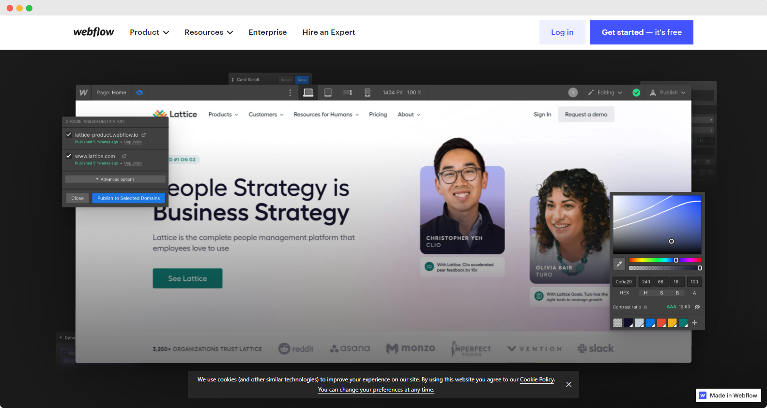The image size is (767, 408).
Task: Click the HEX value field 0e0e29
Action: (624, 282)
